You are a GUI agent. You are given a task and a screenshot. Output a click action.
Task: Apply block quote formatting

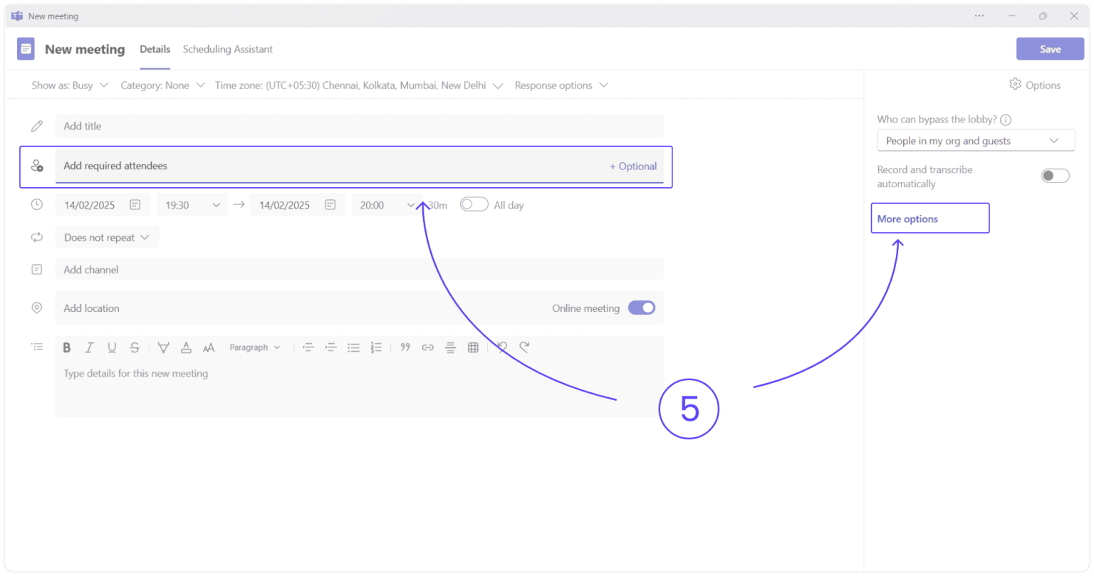click(x=405, y=347)
